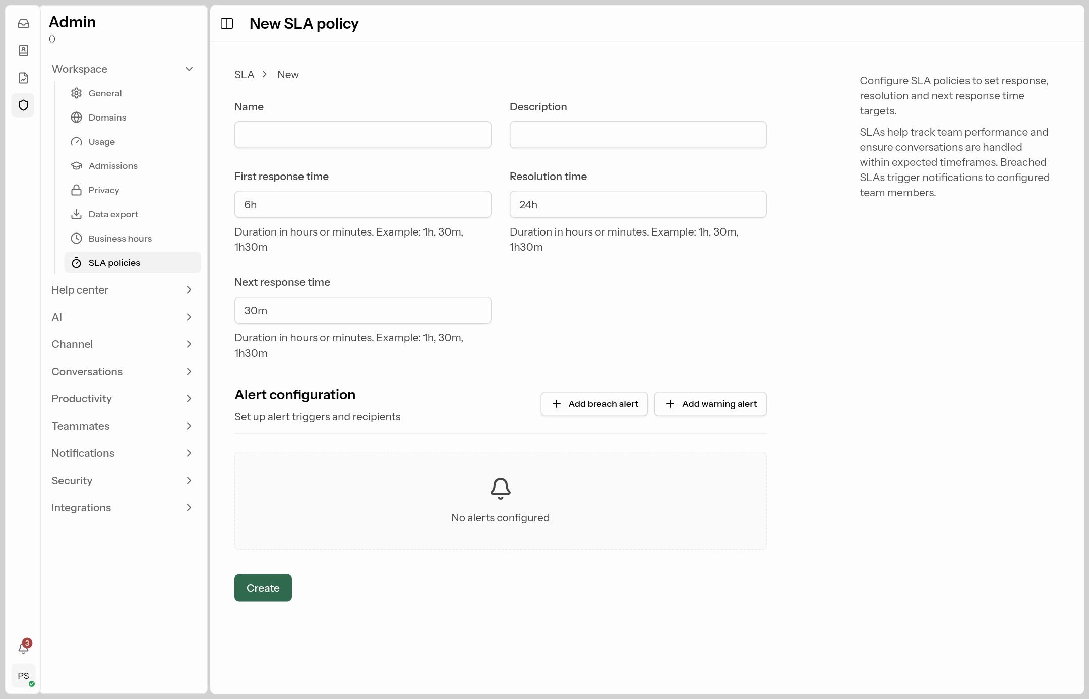Expand the Conversations section
The image size is (1089, 699).
coord(123,371)
